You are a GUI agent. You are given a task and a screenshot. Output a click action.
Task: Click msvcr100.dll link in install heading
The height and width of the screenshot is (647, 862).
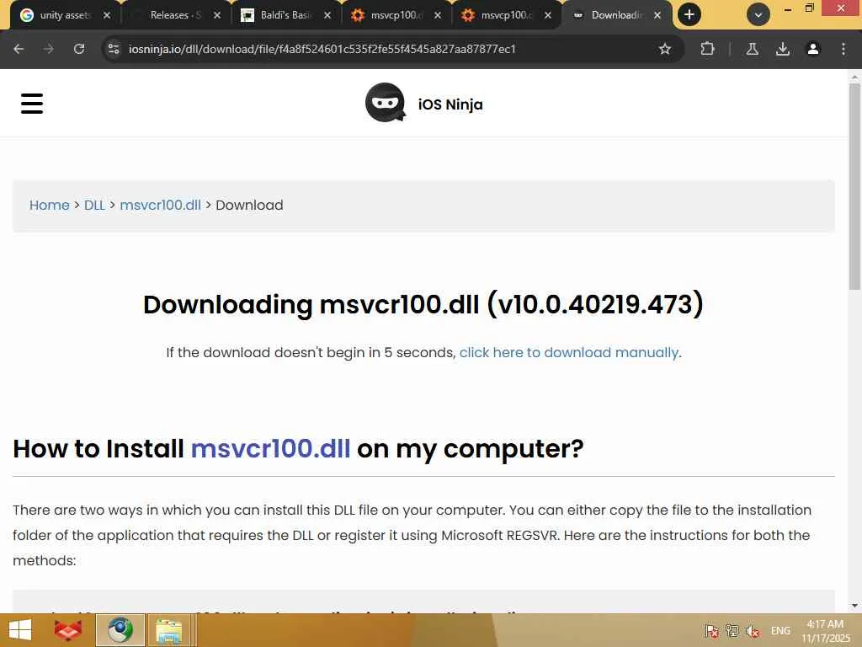click(270, 448)
